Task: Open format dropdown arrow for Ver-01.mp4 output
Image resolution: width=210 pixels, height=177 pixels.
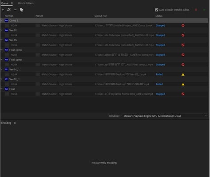Action: pyautogui.click(x=7, y=35)
